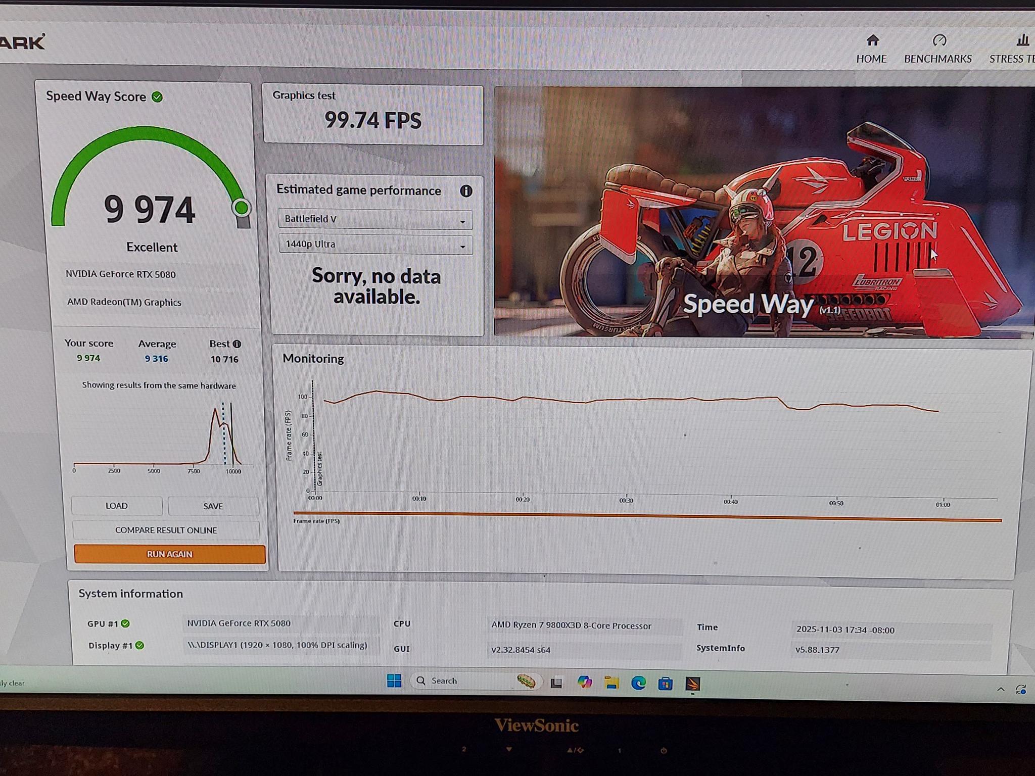Screen dimensions: 1035x776
Task: Open the Windows Start menu
Action: tap(394, 681)
